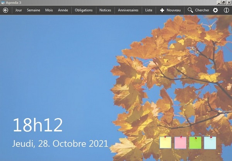Show the Anniversaires list
This screenshot has width=232, height=161.
click(128, 10)
